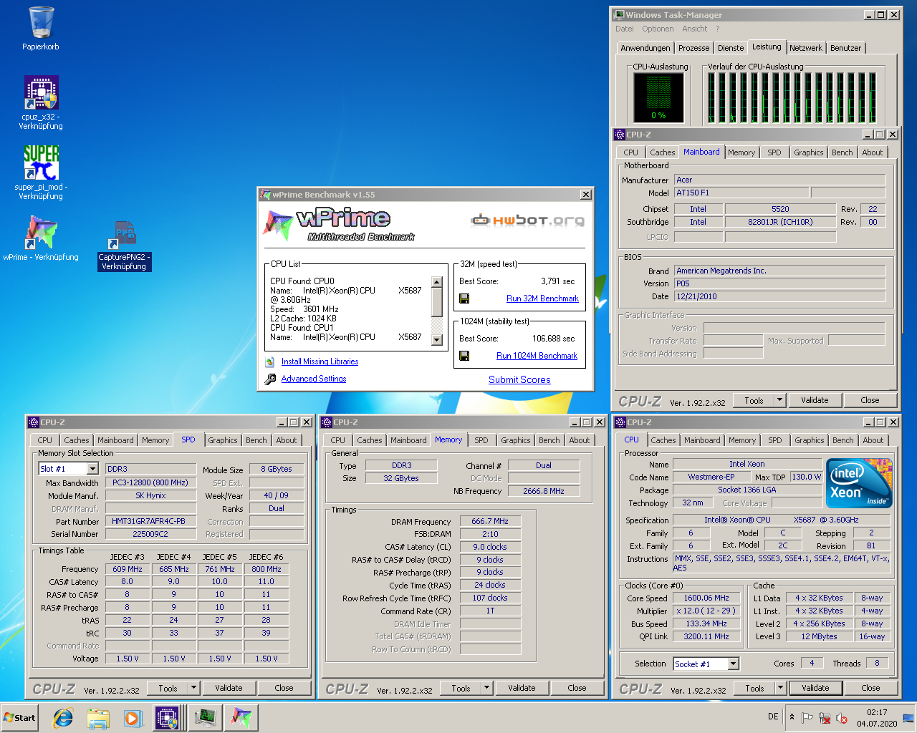
Task: Click the Task-Manager title bar icon
Action: [619, 14]
